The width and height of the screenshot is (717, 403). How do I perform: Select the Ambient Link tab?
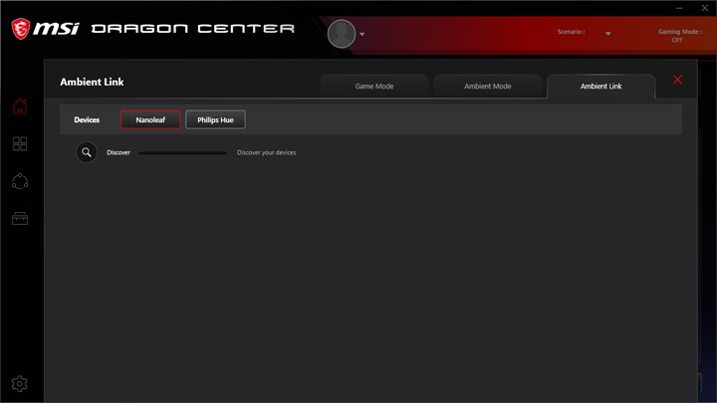tap(600, 86)
